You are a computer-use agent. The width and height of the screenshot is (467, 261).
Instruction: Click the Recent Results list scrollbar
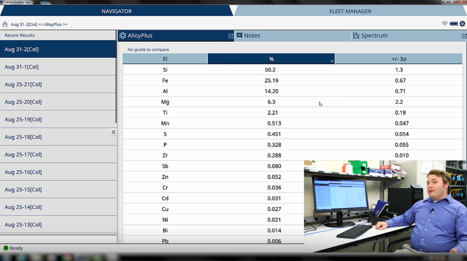tap(116, 81)
